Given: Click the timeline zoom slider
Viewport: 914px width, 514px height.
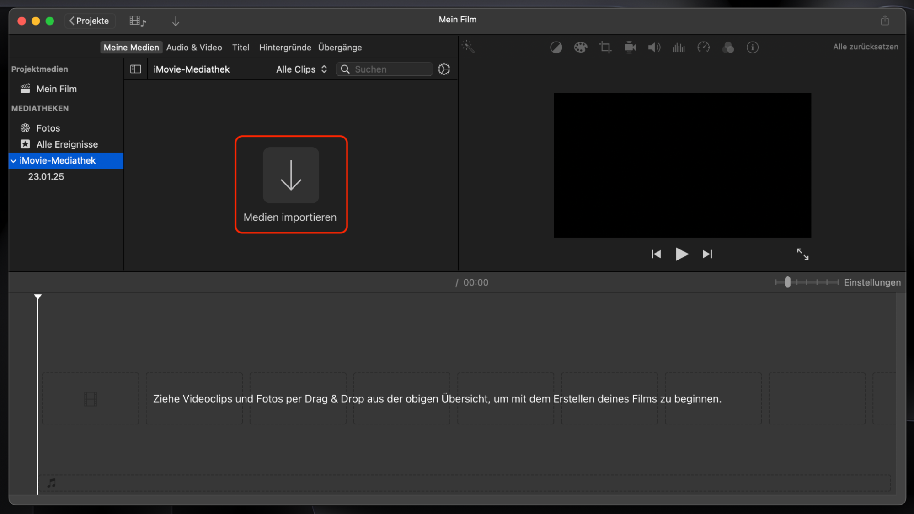Looking at the screenshot, I should click(x=807, y=283).
